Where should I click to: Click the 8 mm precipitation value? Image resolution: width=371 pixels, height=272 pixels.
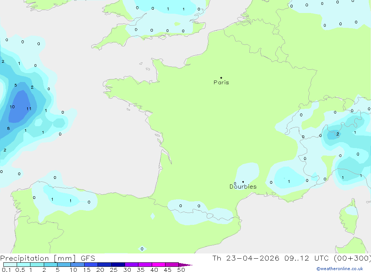click(9, 128)
